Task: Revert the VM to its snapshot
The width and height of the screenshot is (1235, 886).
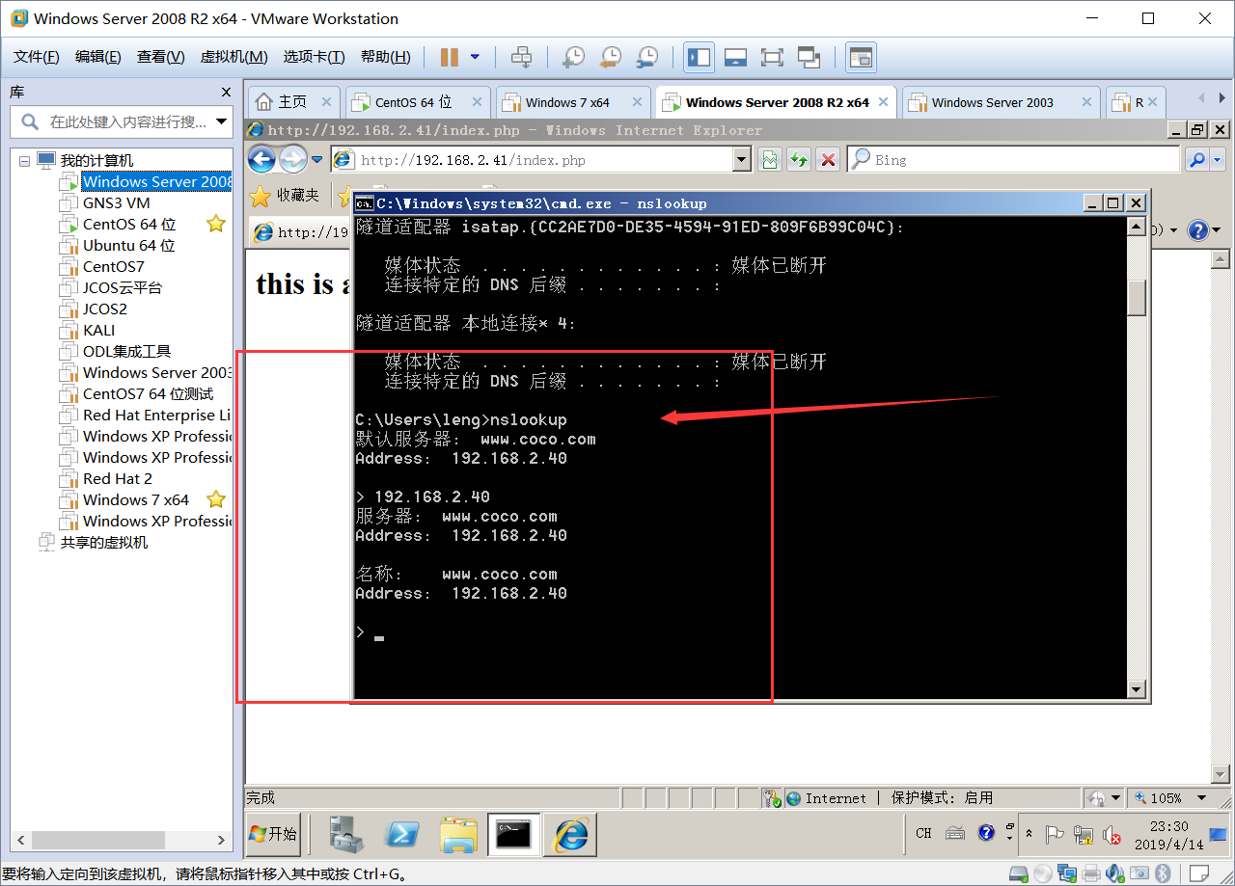Action: coord(610,57)
